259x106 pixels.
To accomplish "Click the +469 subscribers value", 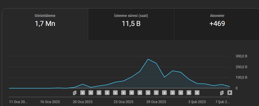I will click(x=217, y=24).
